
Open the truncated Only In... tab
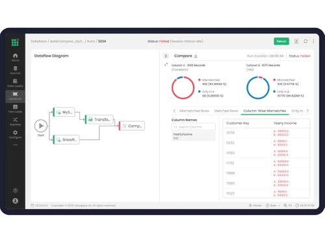[x=297, y=111]
